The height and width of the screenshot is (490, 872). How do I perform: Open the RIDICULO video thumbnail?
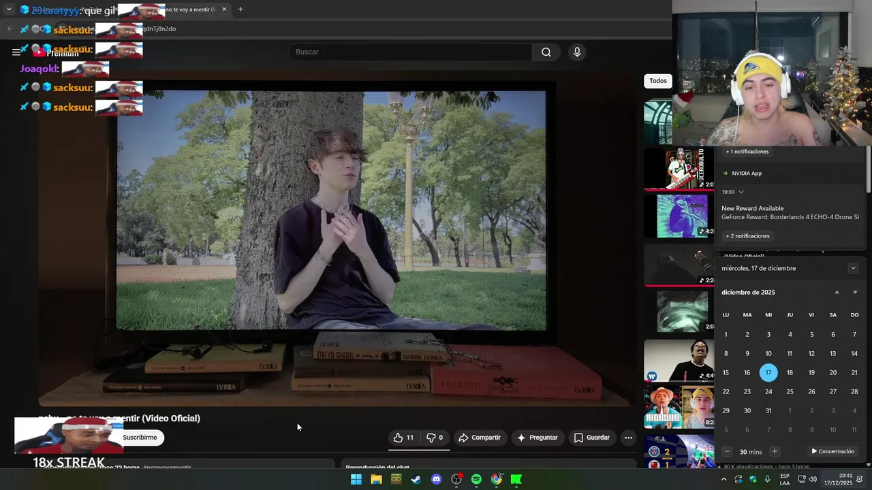[679, 407]
